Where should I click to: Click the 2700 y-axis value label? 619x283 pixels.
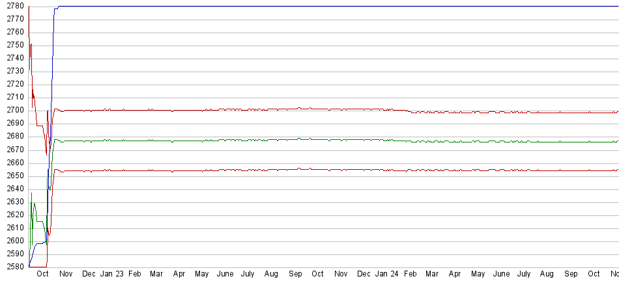click(13, 111)
